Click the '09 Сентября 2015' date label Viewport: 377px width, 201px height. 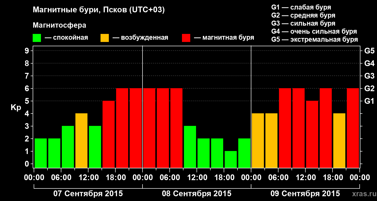click(305, 194)
